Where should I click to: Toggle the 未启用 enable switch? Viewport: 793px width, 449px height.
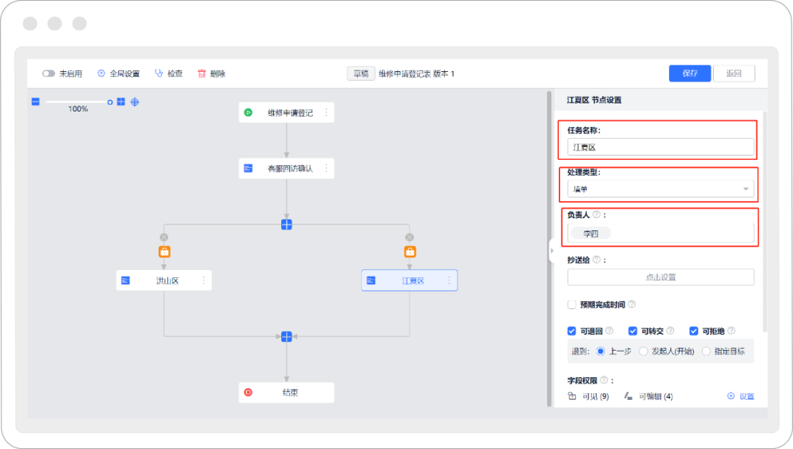(x=48, y=74)
